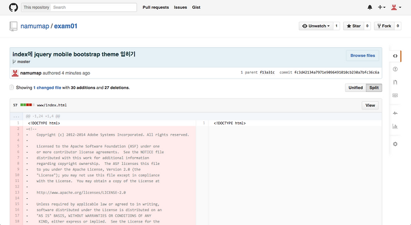Click '4 minutes ago' timestamp
The height and width of the screenshot is (225, 411).
(76, 73)
